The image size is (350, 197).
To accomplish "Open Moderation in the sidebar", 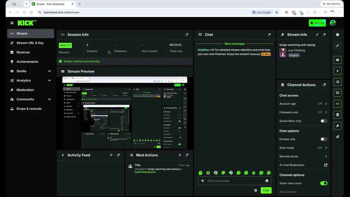I will point(31,90).
